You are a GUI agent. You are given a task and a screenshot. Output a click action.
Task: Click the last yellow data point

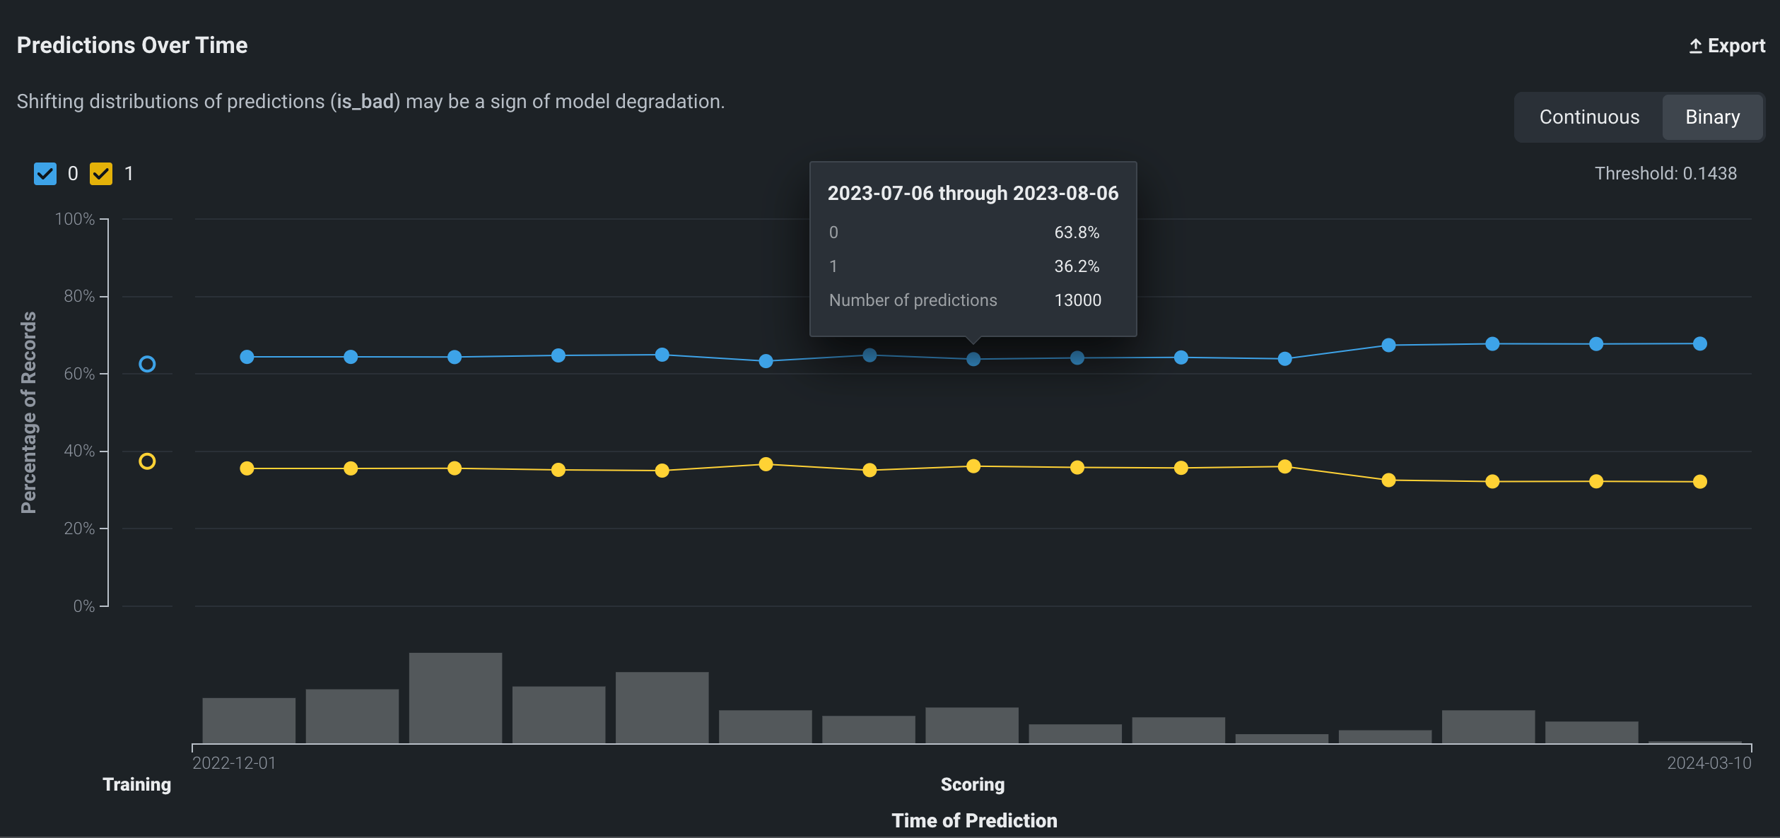(x=1699, y=482)
